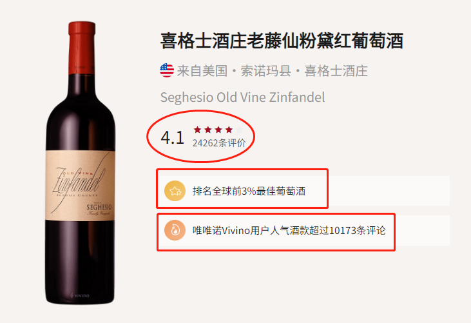Viewport: 471px width, 323px height.
Task: Open the 24262条评价 reviews link
Action: pos(219,142)
